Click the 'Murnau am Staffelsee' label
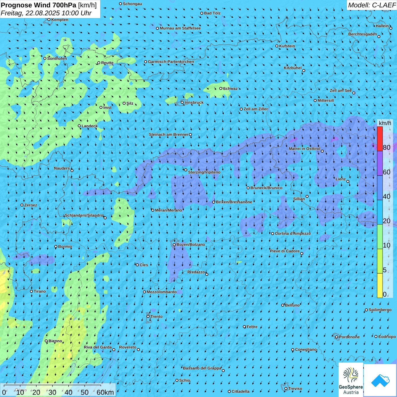Screen dimensions: 397x397 [180, 28]
